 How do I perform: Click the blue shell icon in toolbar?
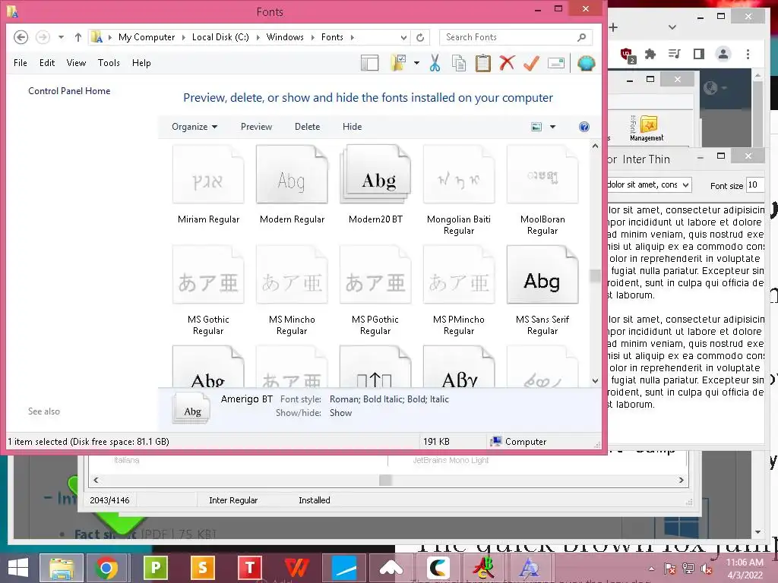click(586, 64)
